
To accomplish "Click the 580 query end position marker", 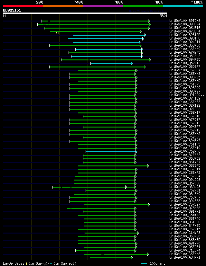I will click(163, 16).
